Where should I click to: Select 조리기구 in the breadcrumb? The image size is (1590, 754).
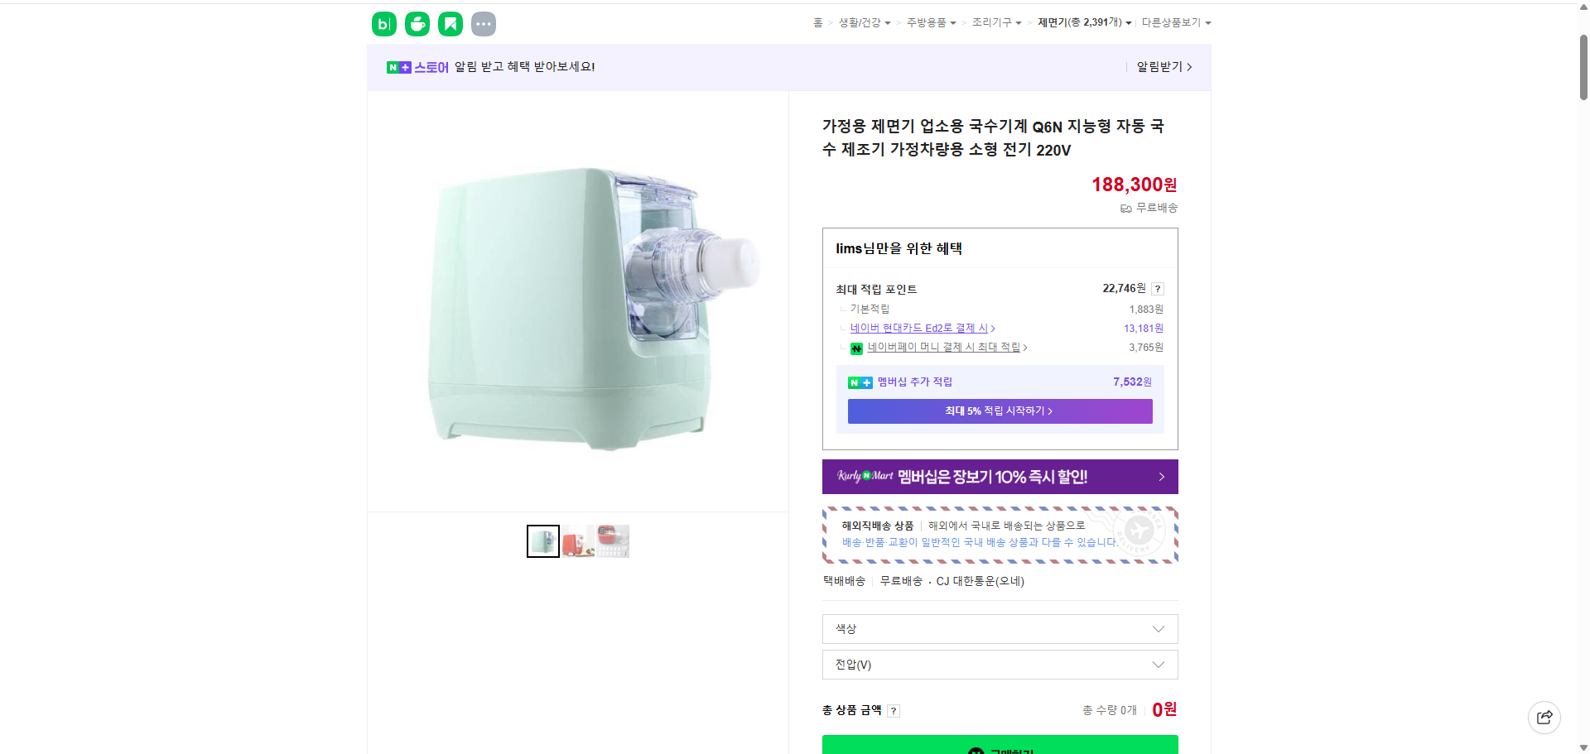click(x=993, y=22)
